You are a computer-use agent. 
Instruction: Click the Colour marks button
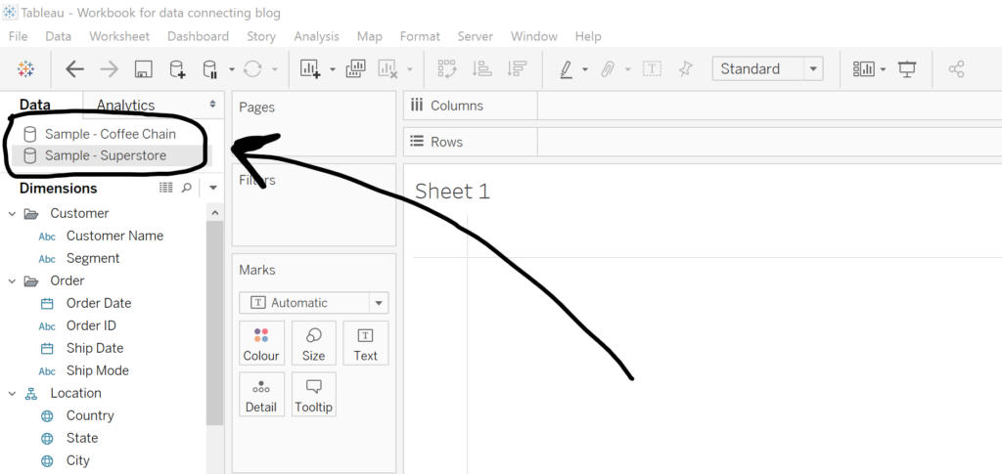(261, 343)
